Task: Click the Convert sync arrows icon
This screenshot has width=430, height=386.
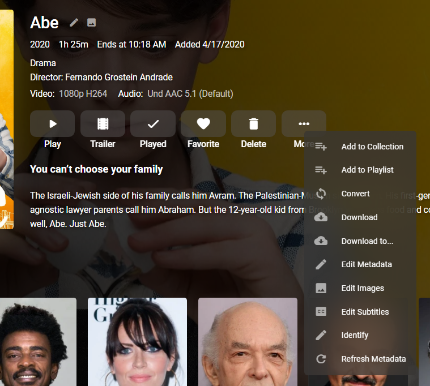Action: (321, 194)
